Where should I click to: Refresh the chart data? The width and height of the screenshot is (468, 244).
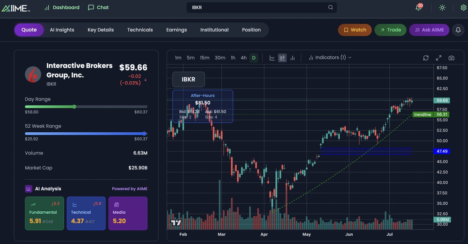pyautogui.click(x=426, y=58)
